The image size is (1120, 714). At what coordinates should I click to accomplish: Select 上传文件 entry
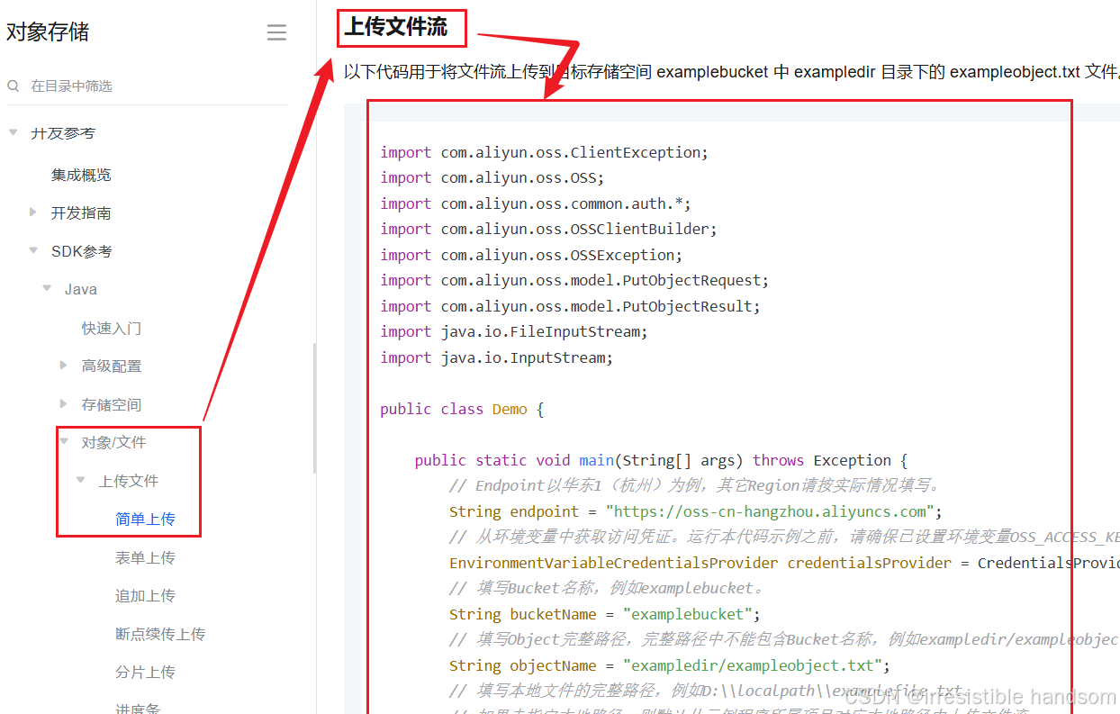point(129,481)
